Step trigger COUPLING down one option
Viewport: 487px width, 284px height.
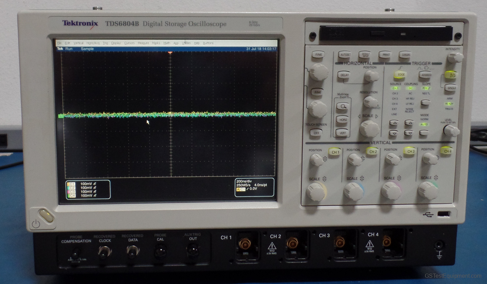click(x=409, y=134)
